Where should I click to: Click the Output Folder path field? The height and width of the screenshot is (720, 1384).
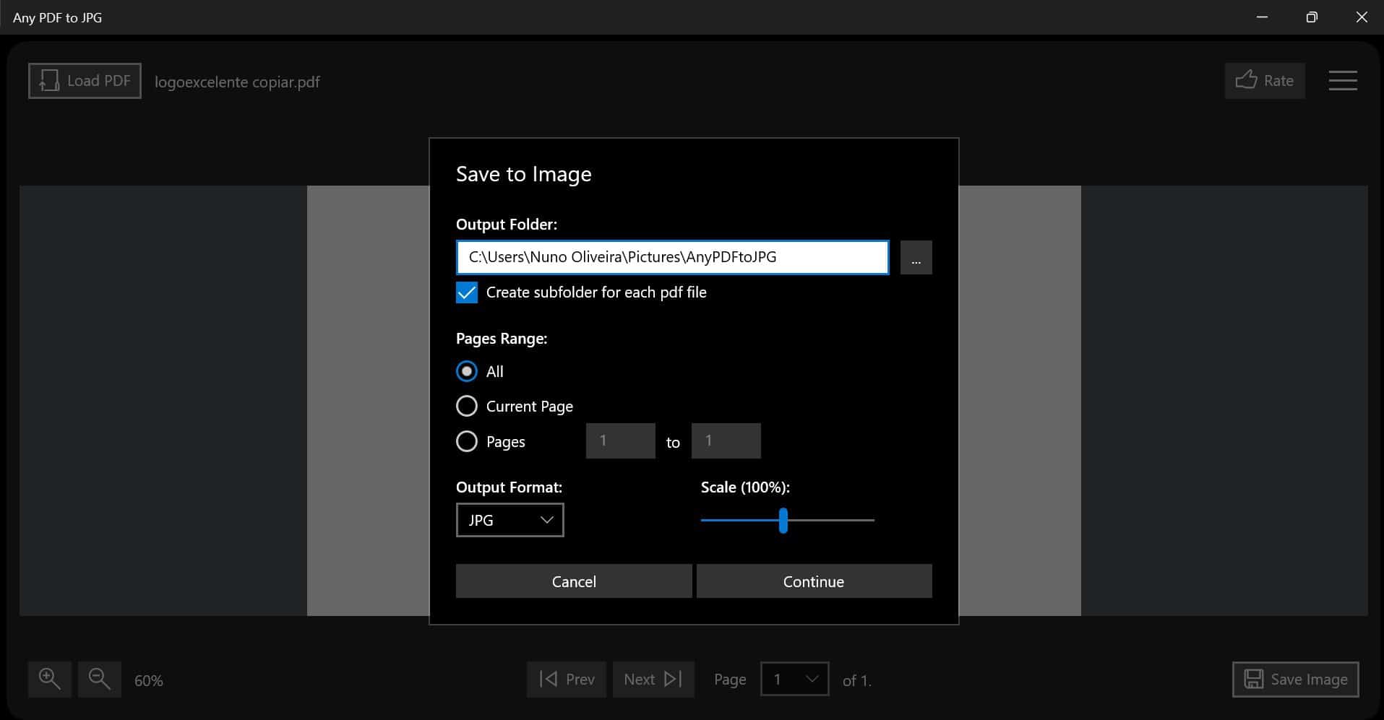(x=672, y=258)
